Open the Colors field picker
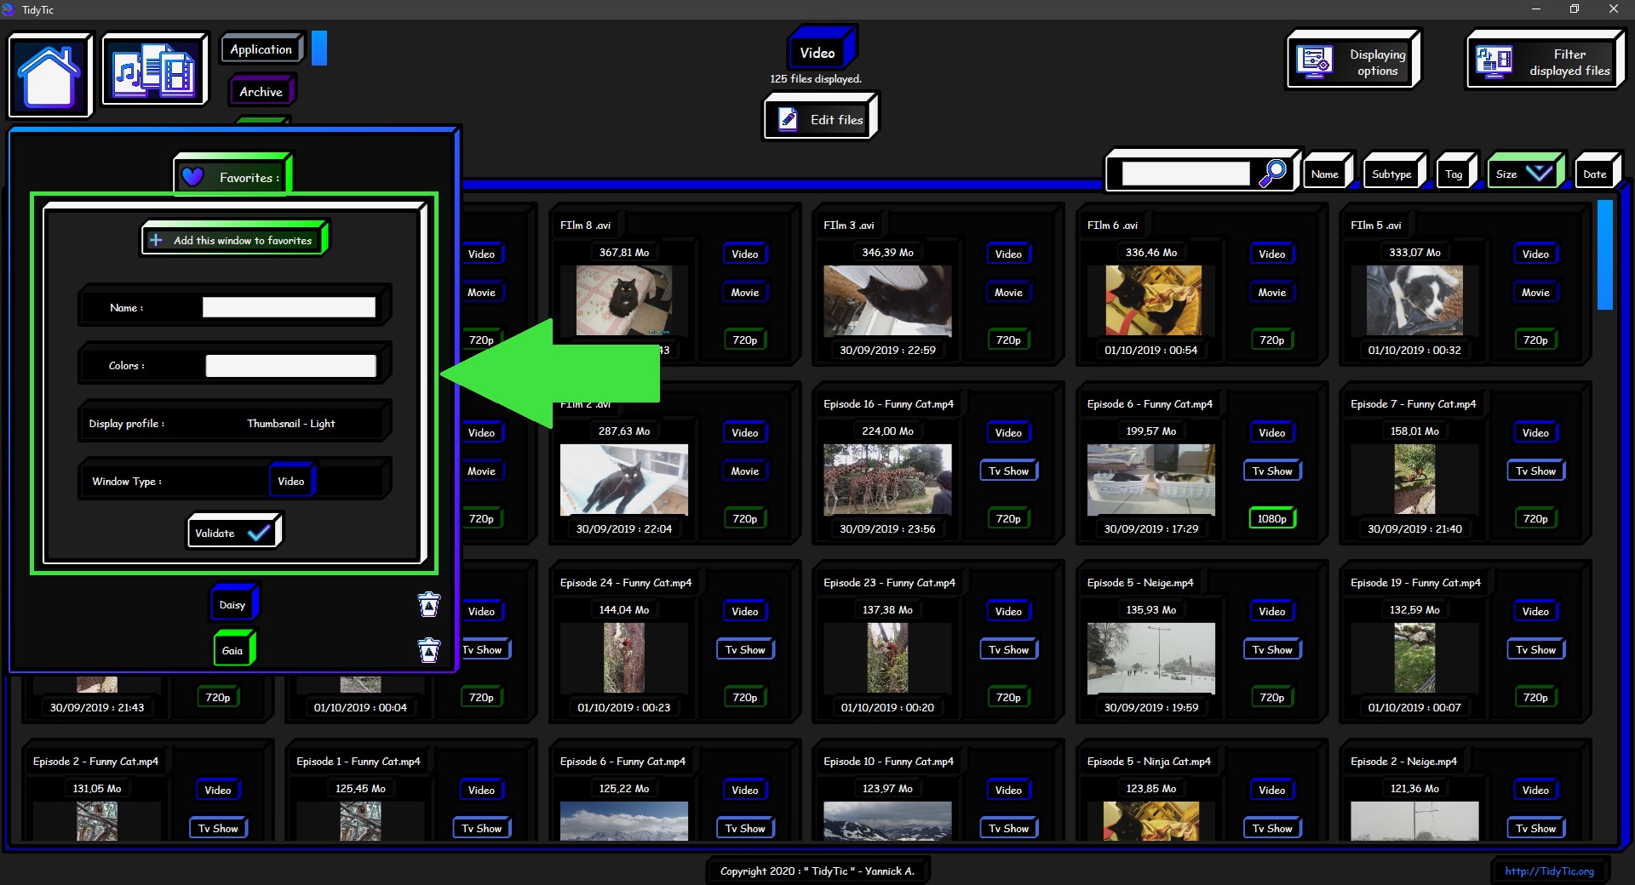The width and height of the screenshot is (1635, 885). click(290, 366)
